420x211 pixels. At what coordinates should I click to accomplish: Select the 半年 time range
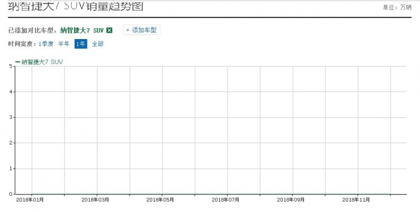click(64, 44)
